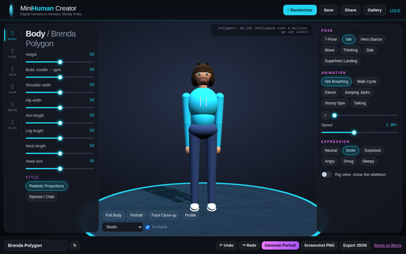
Task: Click the Build noodle to gym slider
Action: pyautogui.click(x=60, y=77)
